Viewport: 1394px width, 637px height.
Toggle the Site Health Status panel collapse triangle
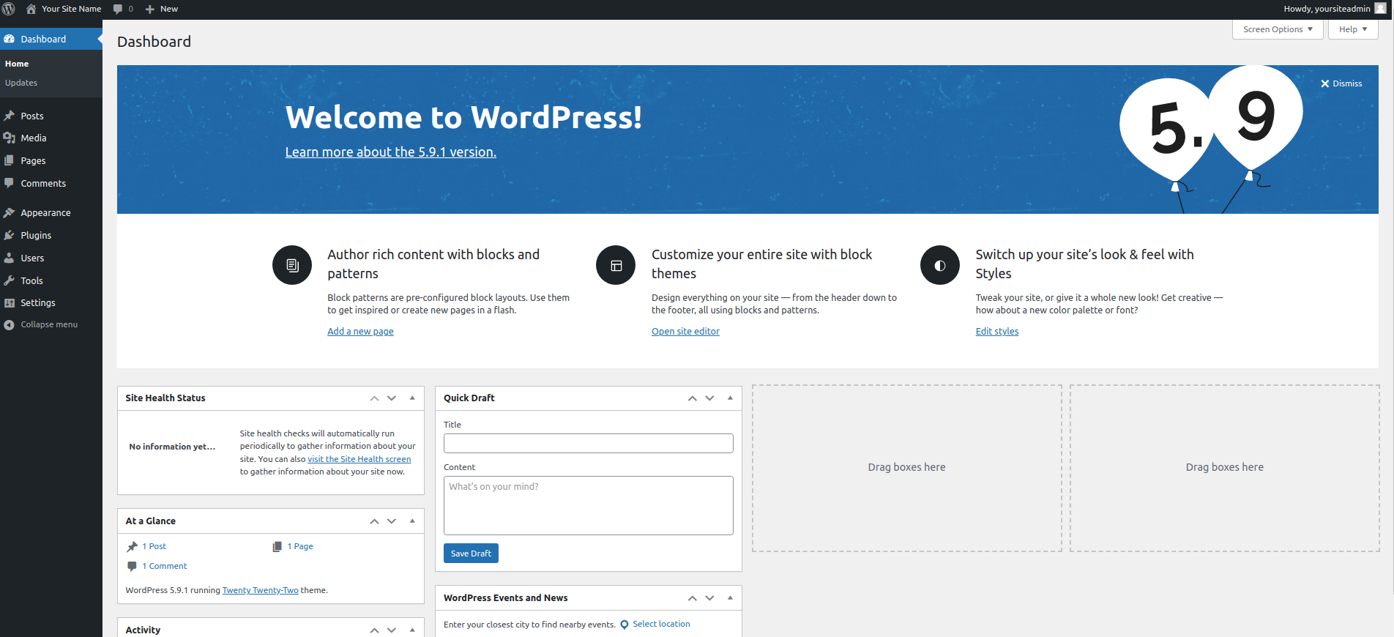pyautogui.click(x=412, y=398)
